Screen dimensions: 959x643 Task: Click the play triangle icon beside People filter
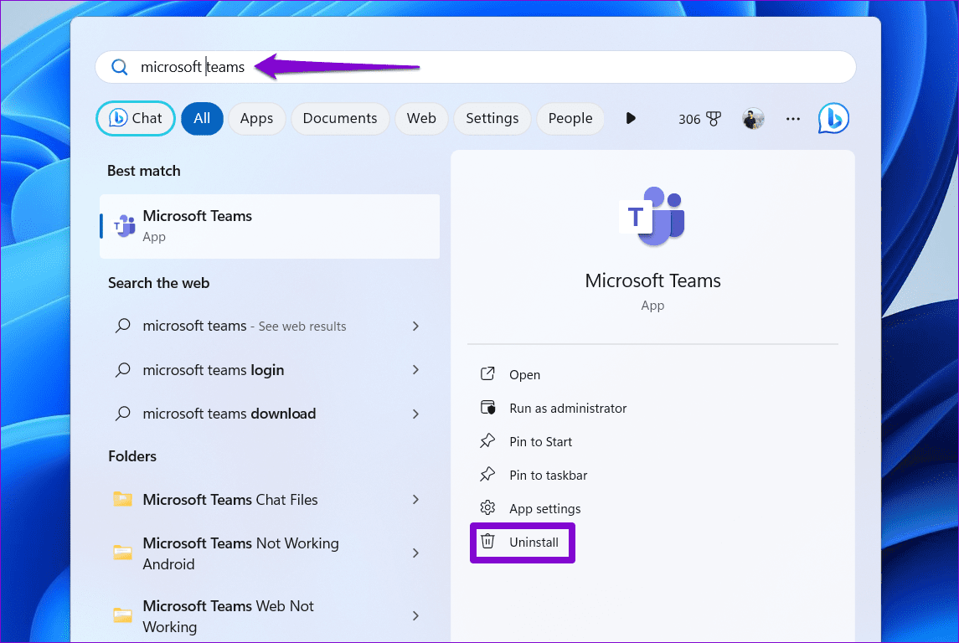(631, 118)
